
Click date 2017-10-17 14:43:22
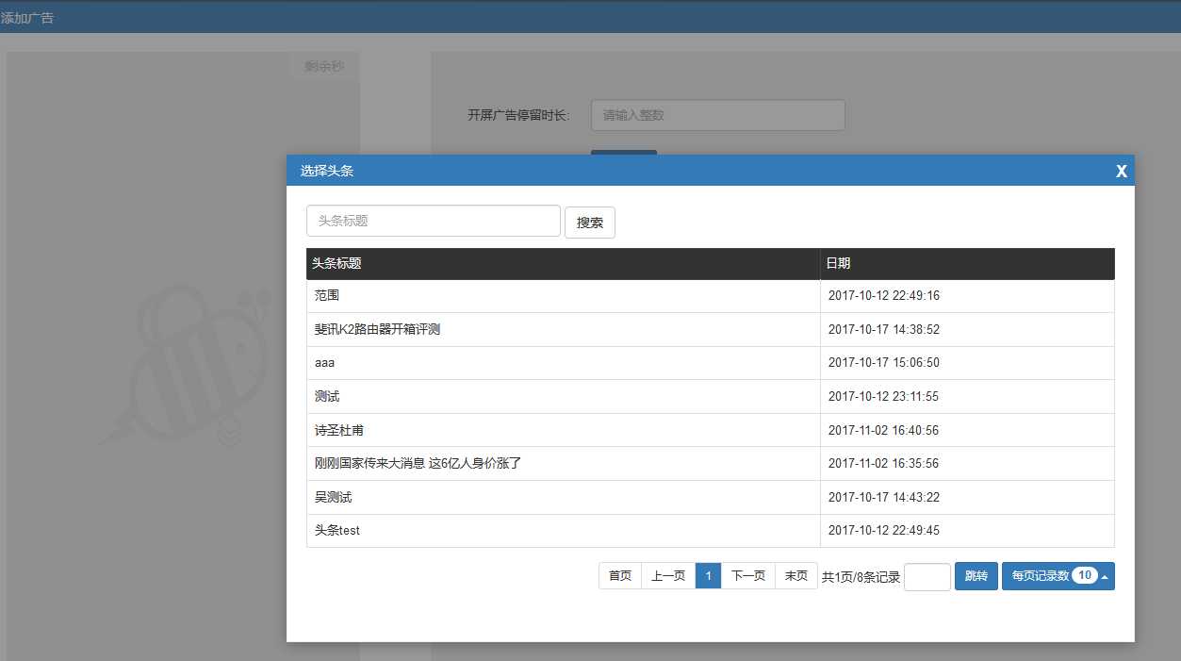(x=884, y=497)
